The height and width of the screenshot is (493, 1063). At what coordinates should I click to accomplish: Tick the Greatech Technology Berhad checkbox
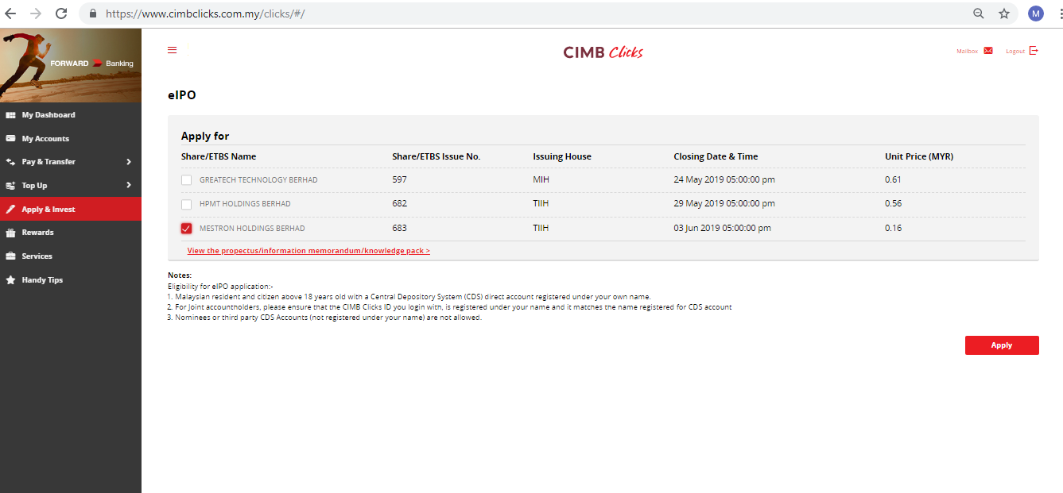point(186,180)
